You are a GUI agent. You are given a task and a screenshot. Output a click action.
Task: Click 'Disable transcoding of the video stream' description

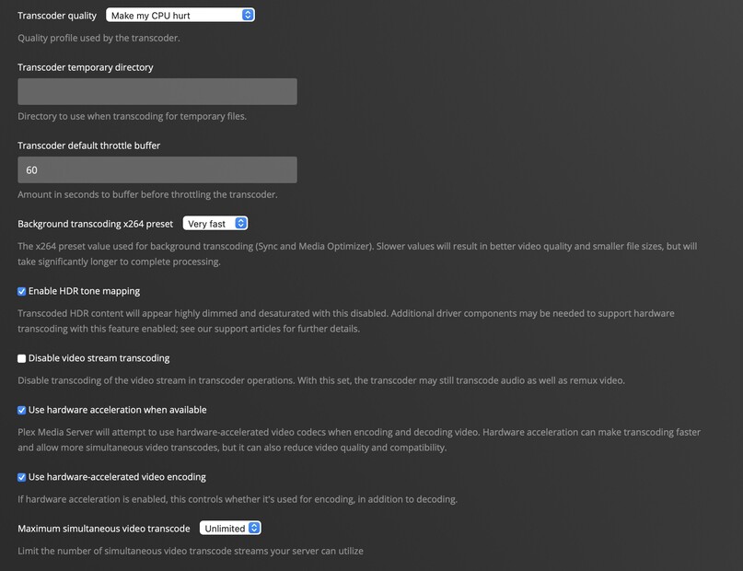pyautogui.click(x=321, y=380)
